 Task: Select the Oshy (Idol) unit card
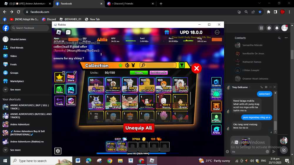pos(96,85)
